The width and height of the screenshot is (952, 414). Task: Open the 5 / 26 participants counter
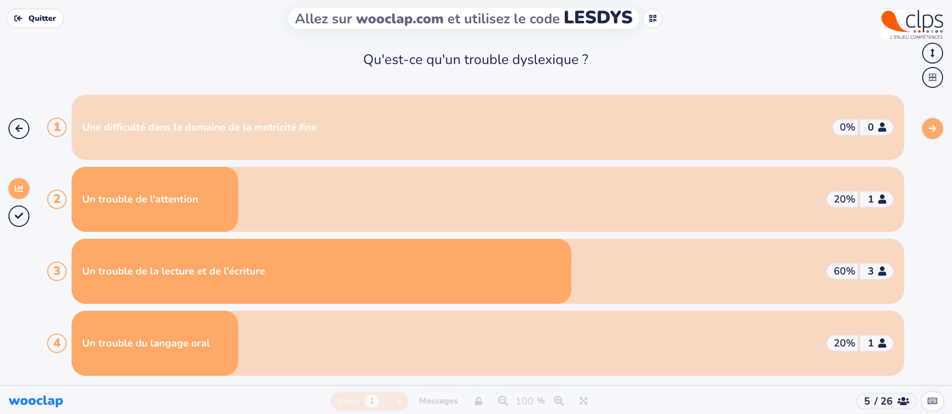click(886, 401)
